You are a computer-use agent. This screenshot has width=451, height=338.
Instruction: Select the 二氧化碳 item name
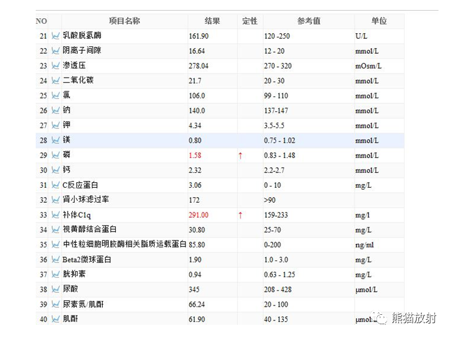pos(78,80)
